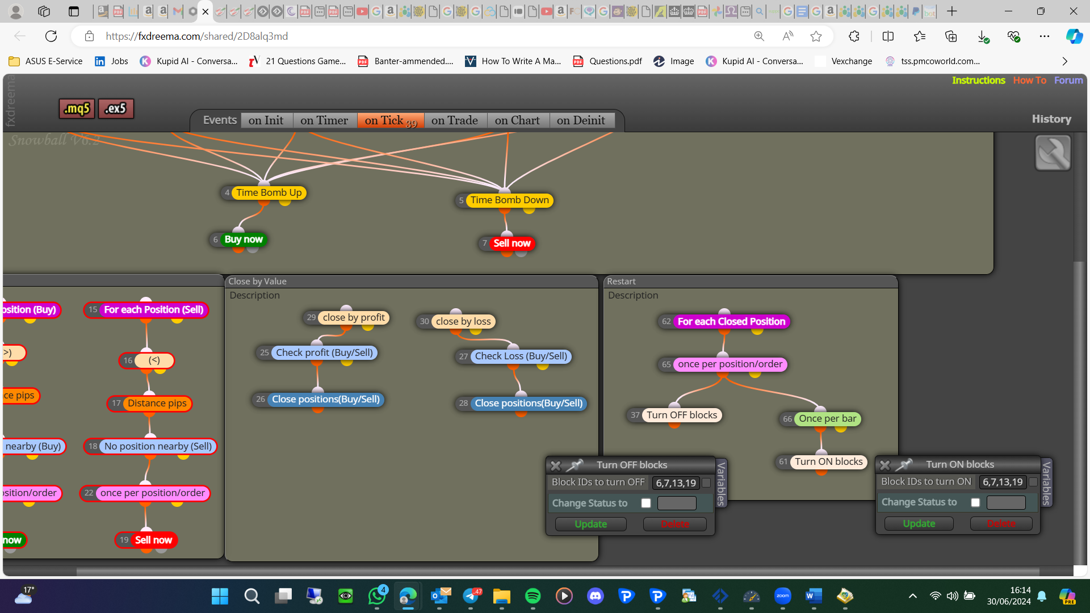
Task: Tick checkbox beside Block IDs to turn ON
Action: [x=1033, y=482]
